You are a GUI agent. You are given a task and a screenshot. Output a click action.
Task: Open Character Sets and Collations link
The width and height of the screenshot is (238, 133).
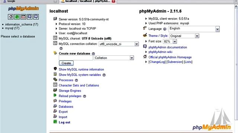point(79,85)
